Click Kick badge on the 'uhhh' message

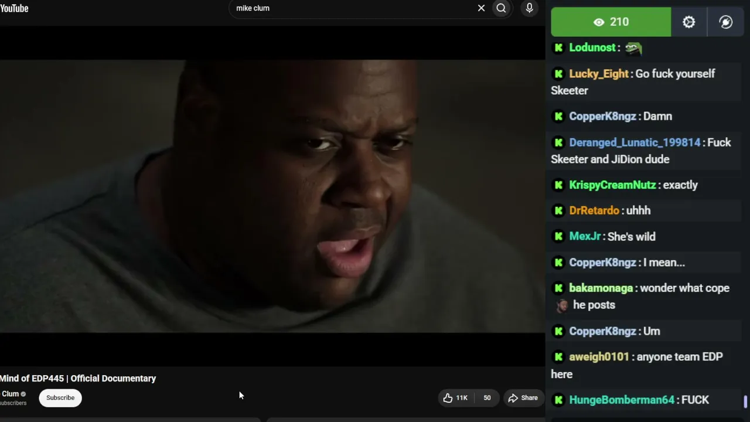(558, 211)
